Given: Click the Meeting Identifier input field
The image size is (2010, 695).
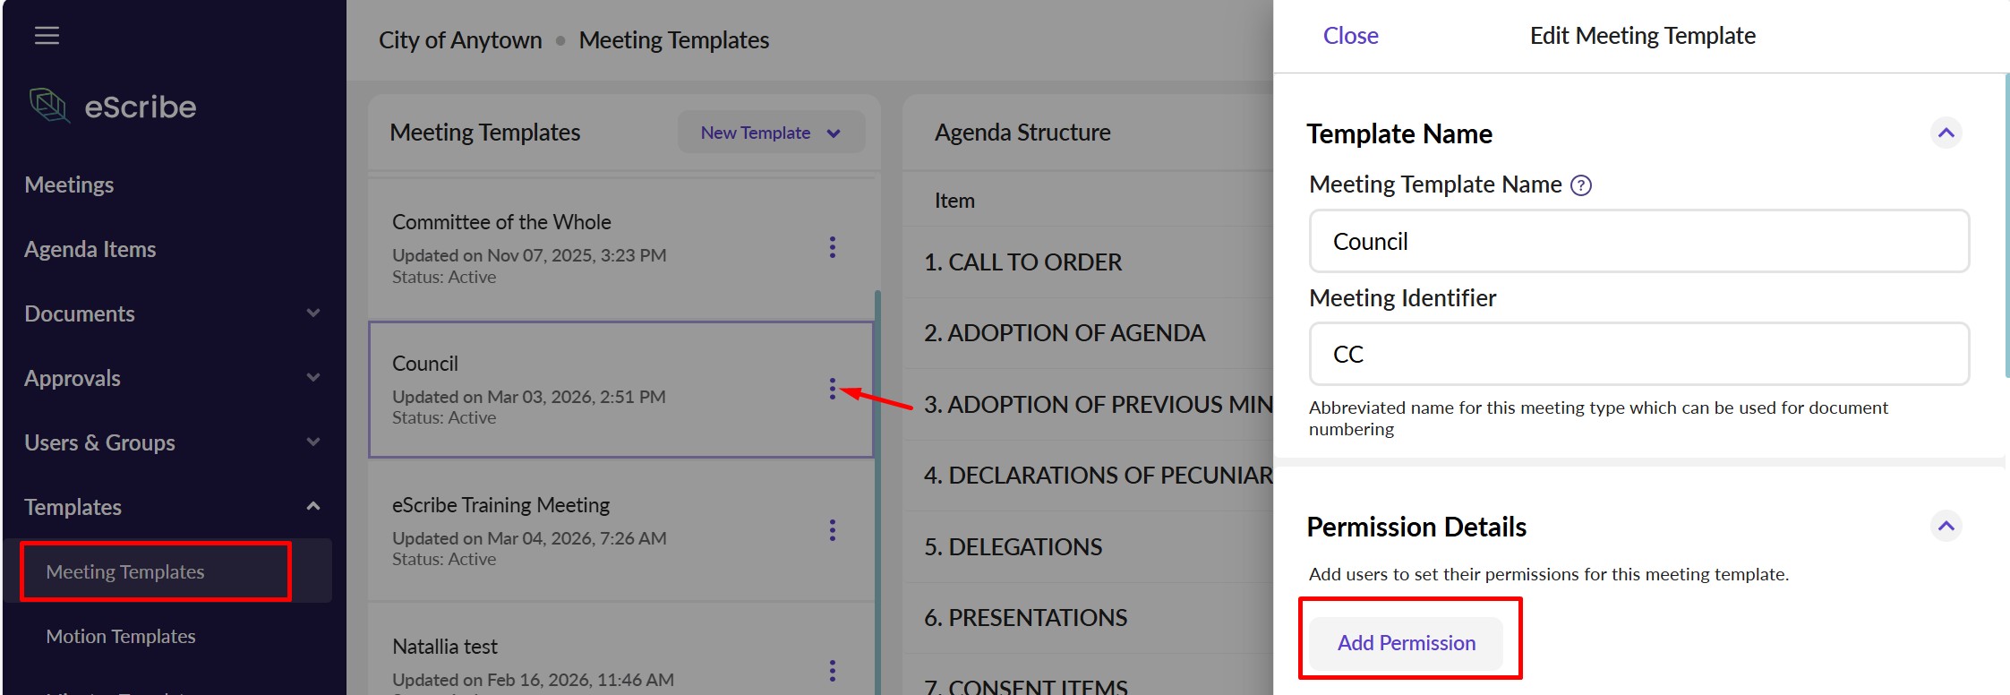Looking at the screenshot, I should (1638, 355).
